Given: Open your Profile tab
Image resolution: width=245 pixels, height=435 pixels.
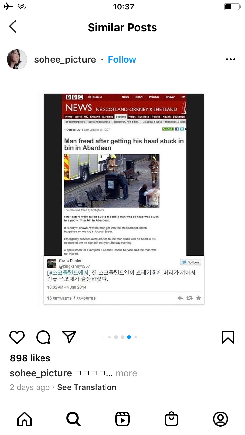Looking at the screenshot, I should pyautogui.click(x=220, y=419).
